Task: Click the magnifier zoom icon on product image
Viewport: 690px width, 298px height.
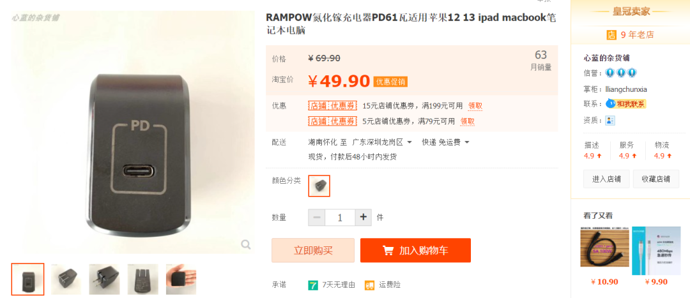Action: tap(246, 244)
